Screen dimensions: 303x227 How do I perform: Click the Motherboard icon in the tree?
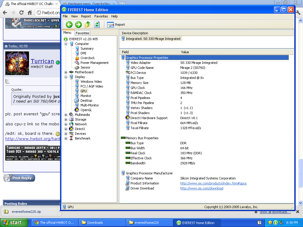coord(71,72)
